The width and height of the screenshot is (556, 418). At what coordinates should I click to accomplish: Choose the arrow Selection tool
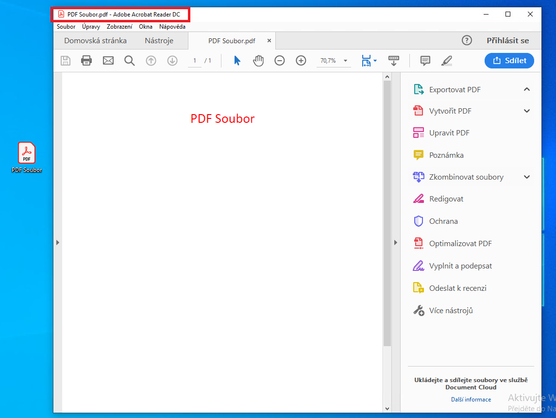(237, 61)
